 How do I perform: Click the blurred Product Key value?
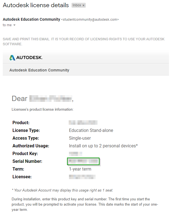(x=75, y=153)
